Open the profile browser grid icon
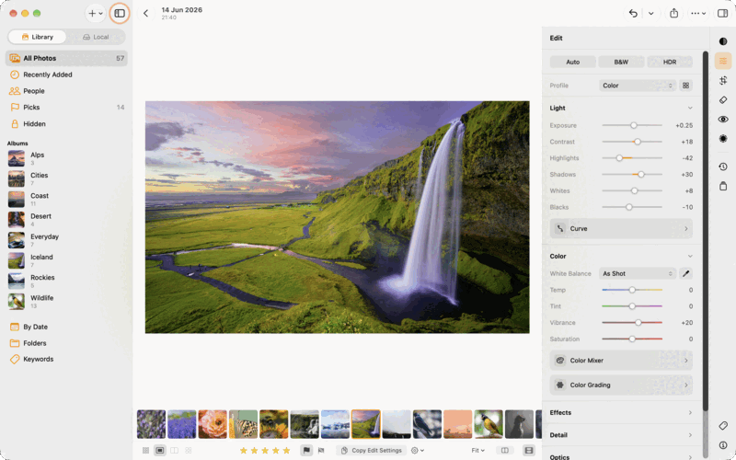Image resolution: width=736 pixels, height=460 pixels. pos(685,86)
